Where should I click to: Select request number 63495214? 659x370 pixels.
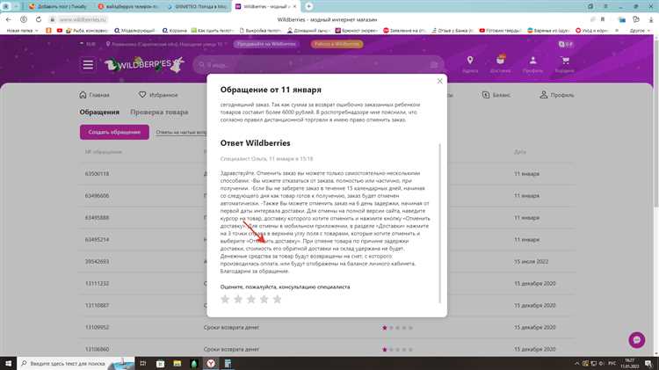[x=97, y=239]
